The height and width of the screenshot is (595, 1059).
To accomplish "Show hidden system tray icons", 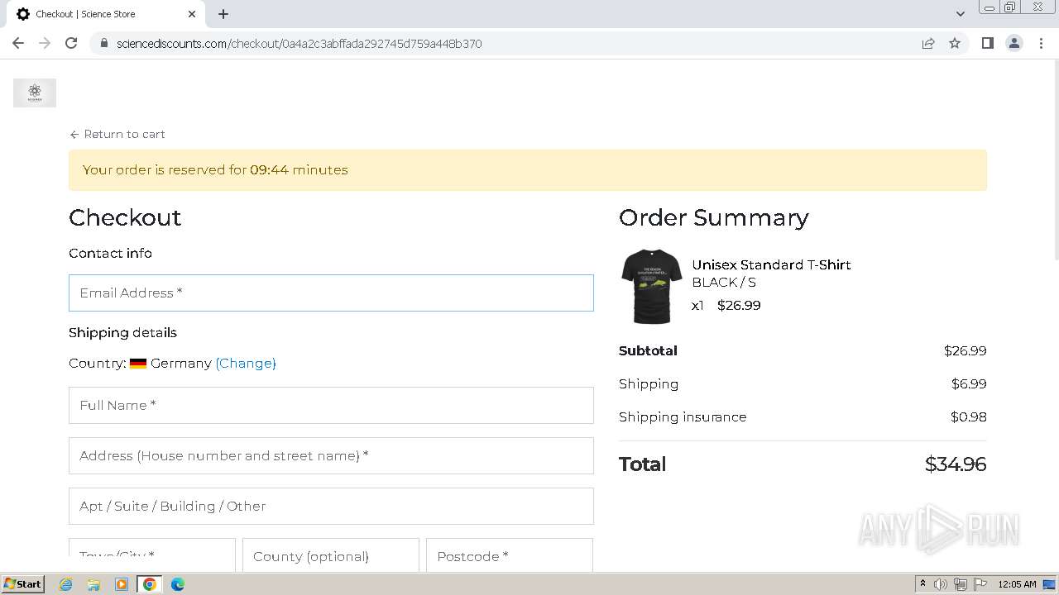I will [922, 584].
